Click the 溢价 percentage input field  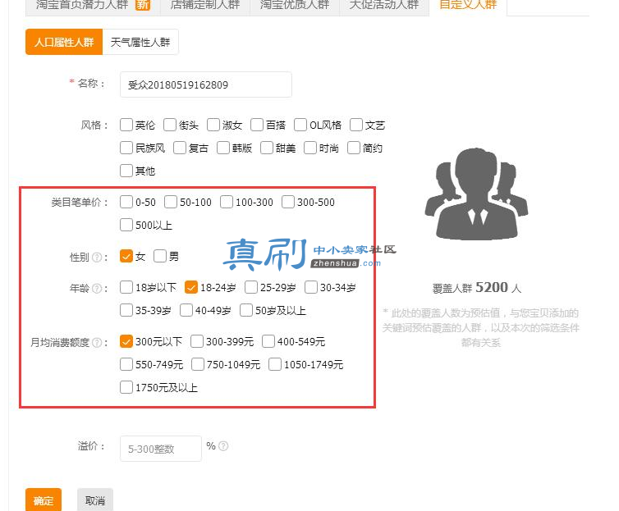(x=161, y=449)
